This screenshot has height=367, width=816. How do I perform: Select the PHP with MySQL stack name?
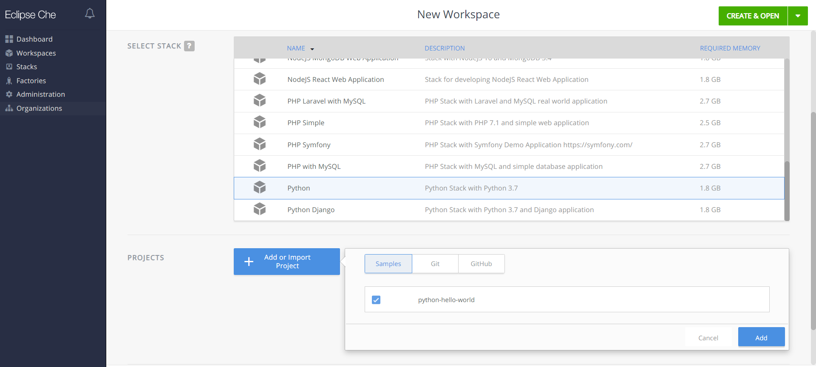[314, 166]
